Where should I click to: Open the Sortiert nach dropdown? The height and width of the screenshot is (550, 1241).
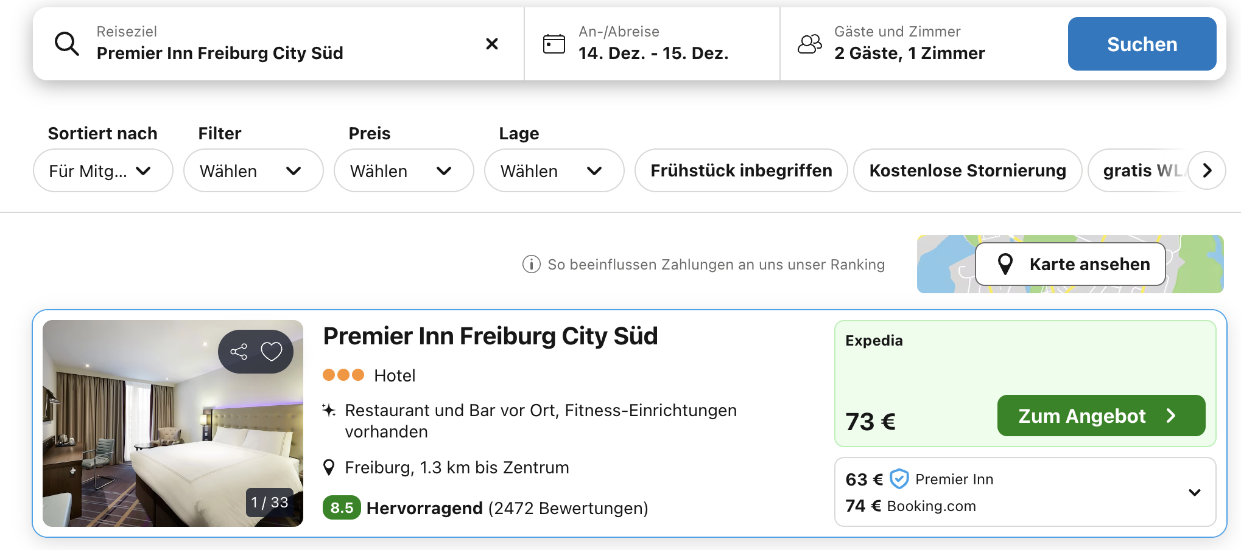click(102, 171)
